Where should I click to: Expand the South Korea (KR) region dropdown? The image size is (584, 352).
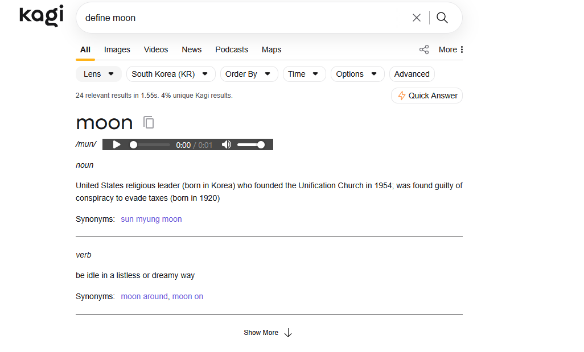coord(170,74)
